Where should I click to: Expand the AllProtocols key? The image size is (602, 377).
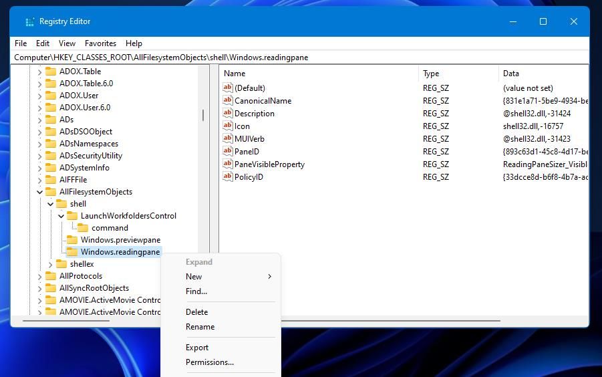[x=39, y=277]
